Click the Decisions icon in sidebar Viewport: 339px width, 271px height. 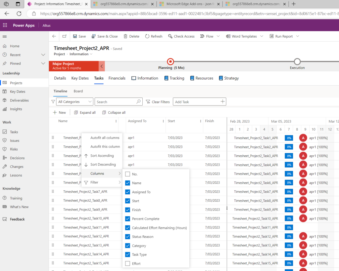pyautogui.click(x=5, y=158)
